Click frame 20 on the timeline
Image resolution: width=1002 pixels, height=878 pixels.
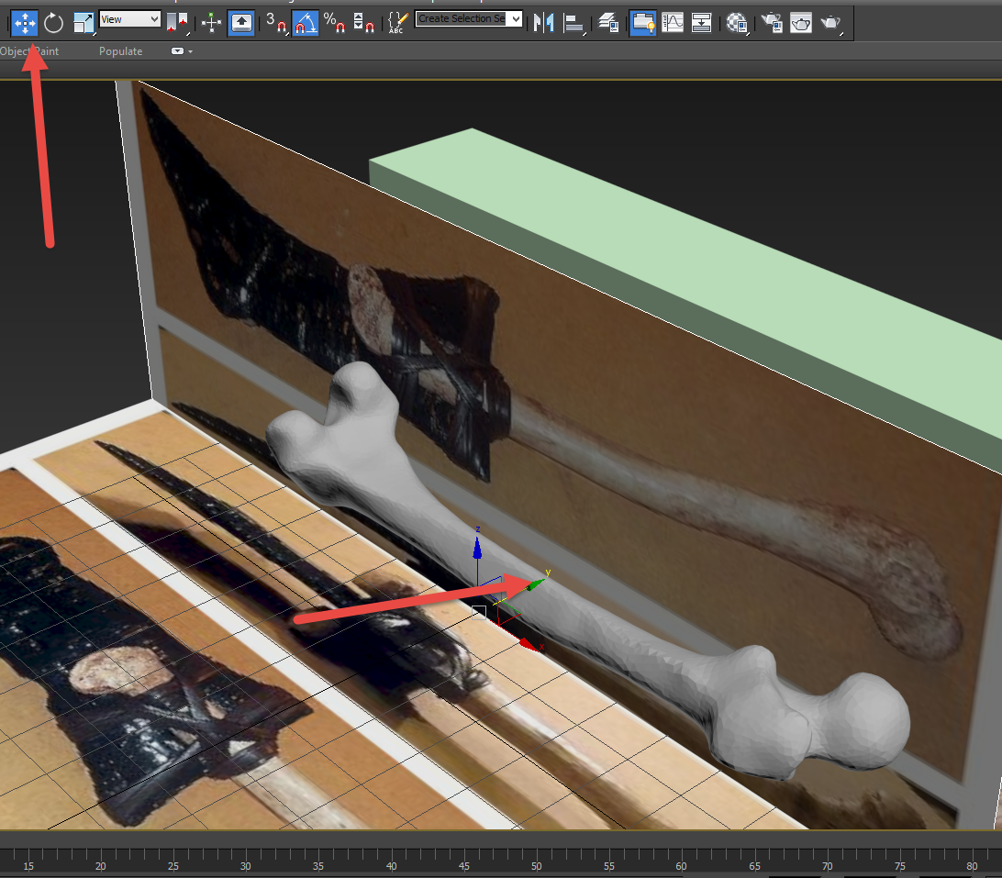coord(100,866)
